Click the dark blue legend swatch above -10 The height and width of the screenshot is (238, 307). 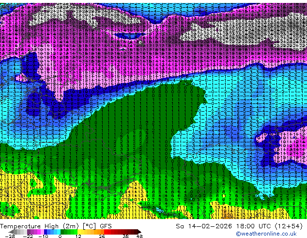[46, 232]
